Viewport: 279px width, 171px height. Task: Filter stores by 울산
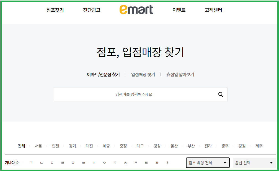pos(174,146)
